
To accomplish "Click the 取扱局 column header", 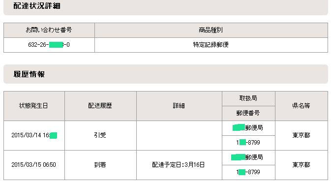I will (x=248, y=98).
